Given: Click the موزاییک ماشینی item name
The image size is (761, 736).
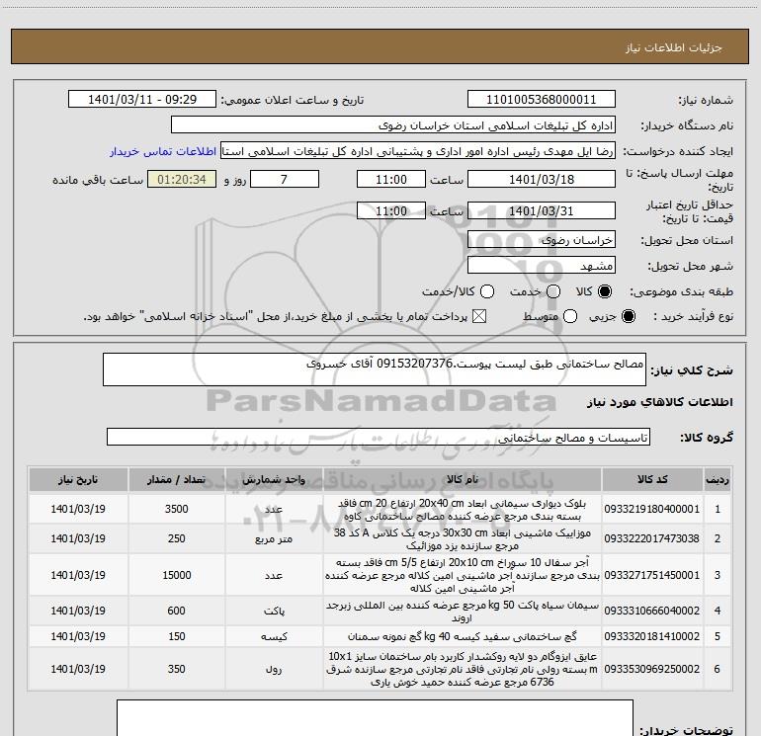Looking at the screenshot, I should click(x=463, y=539).
